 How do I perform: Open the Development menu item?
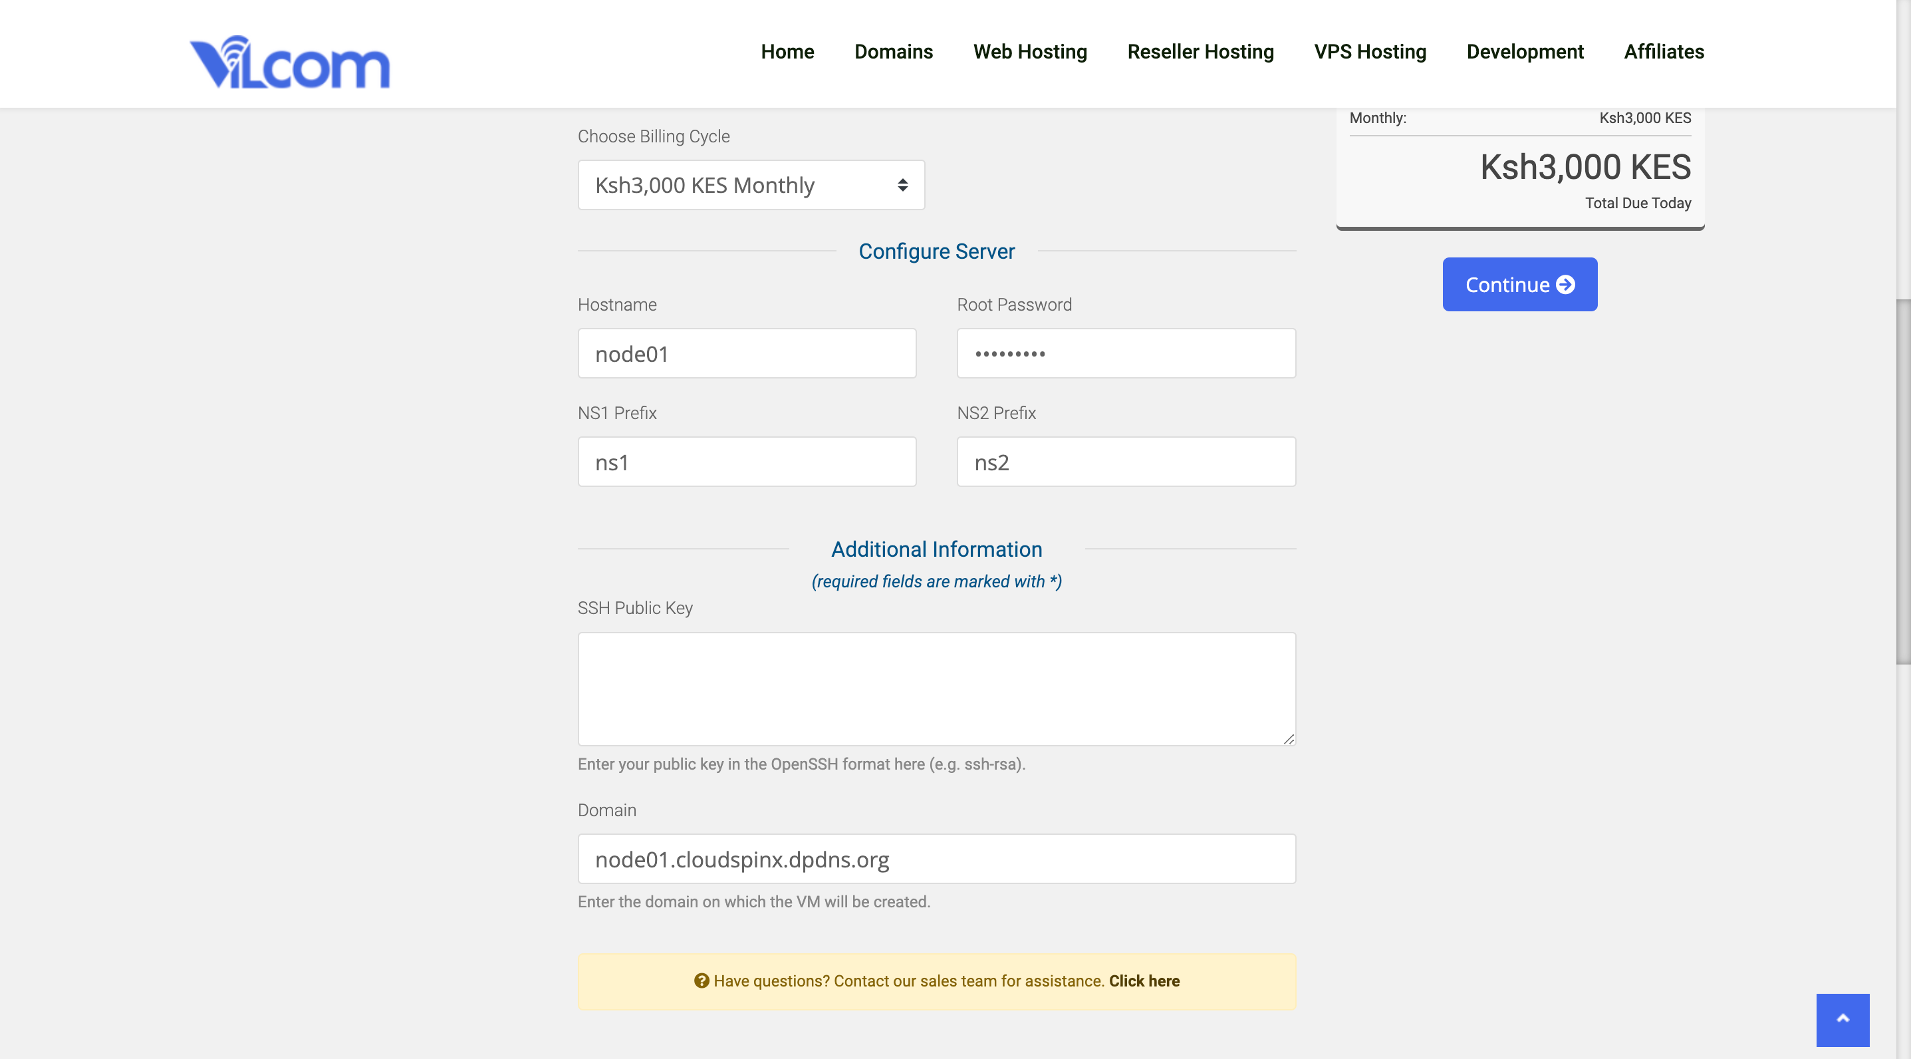click(1525, 51)
